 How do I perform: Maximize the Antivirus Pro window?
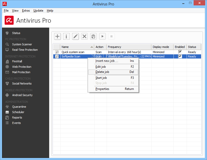click(190, 3)
